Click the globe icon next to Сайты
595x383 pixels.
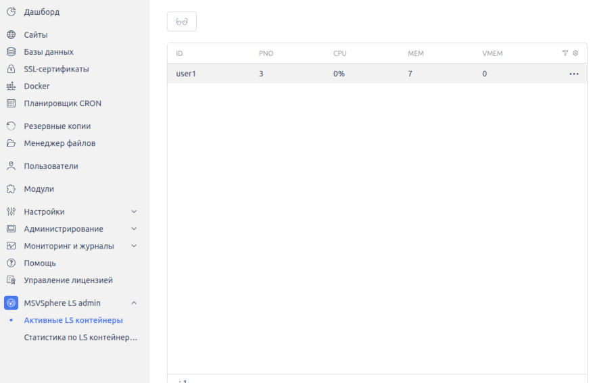11,34
